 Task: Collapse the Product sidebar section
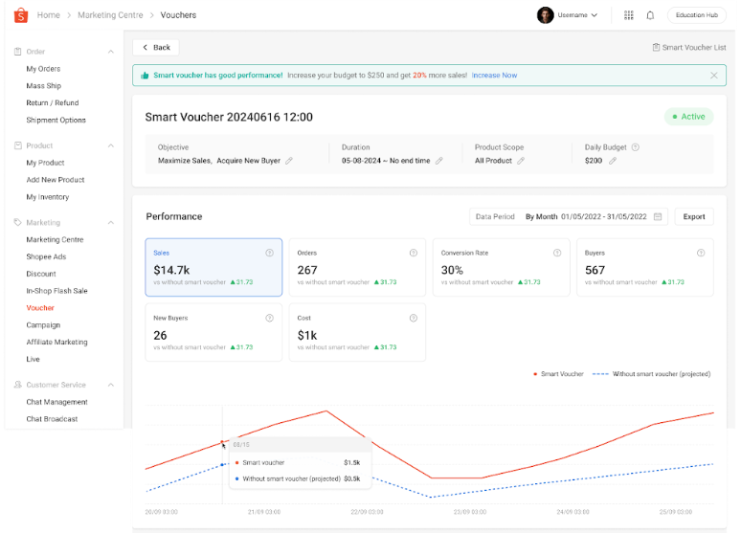point(111,145)
